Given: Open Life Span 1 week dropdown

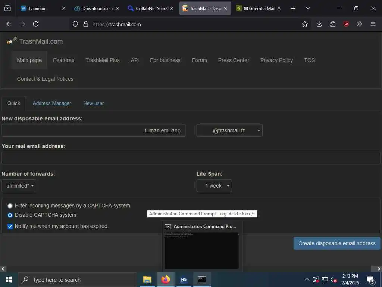Looking at the screenshot, I should coord(214,186).
